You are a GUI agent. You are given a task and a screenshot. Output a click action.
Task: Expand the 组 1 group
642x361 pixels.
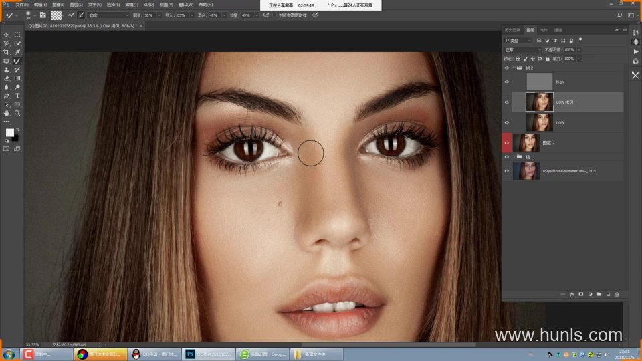point(514,157)
